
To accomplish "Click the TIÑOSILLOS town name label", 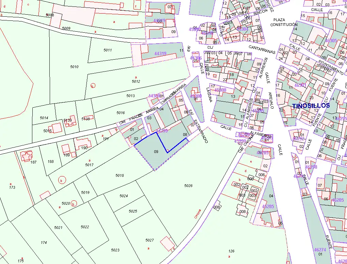I will click(311, 106).
